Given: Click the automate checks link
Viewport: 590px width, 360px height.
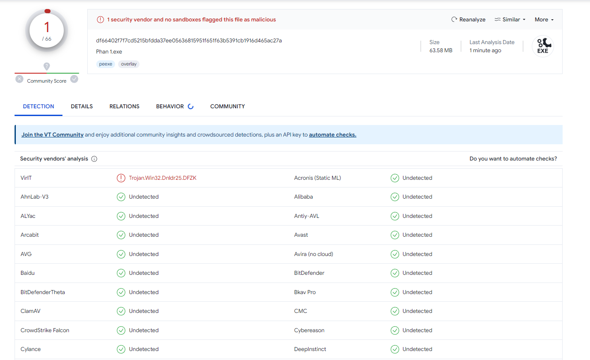Looking at the screenshot, I should point(332,135).
